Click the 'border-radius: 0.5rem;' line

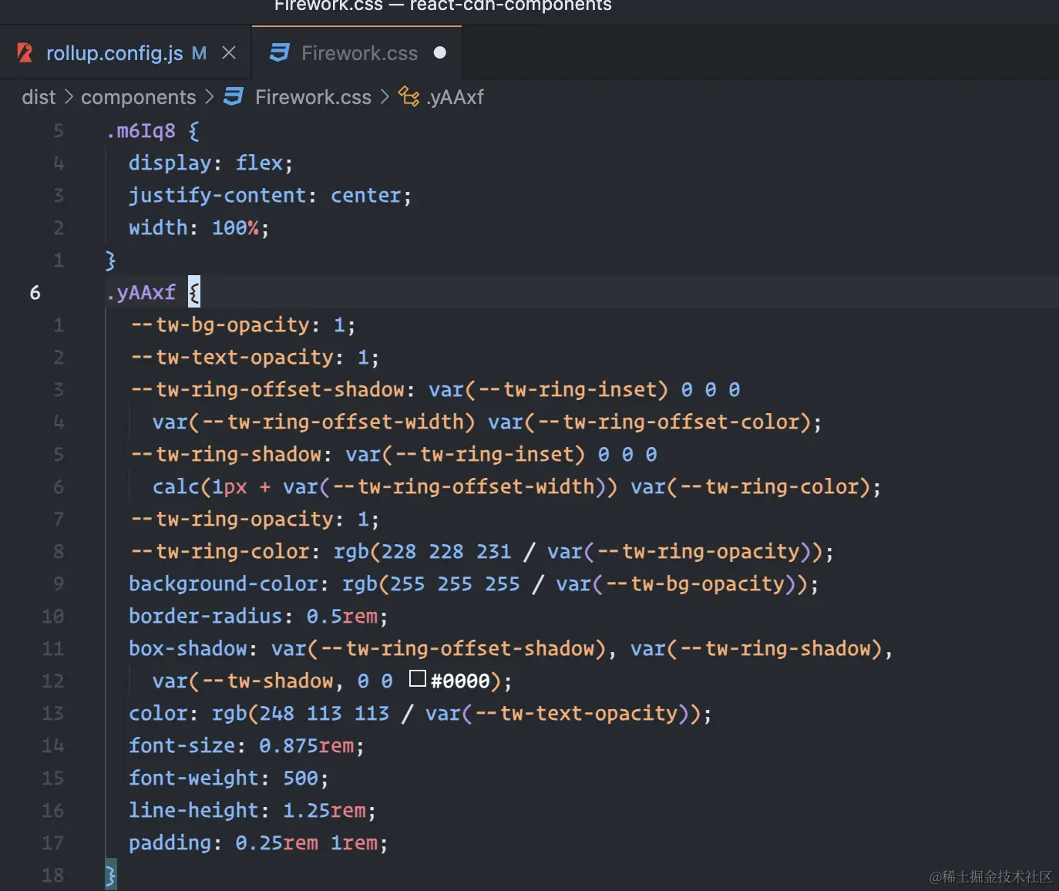click(258, 617)
